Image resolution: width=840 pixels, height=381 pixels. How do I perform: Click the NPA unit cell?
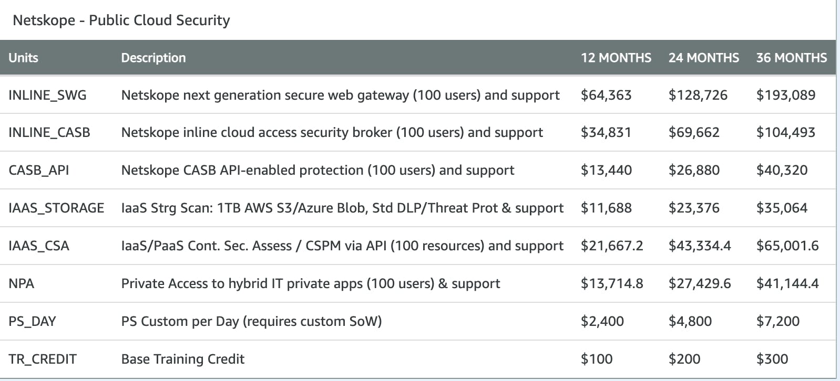[22, 283]
